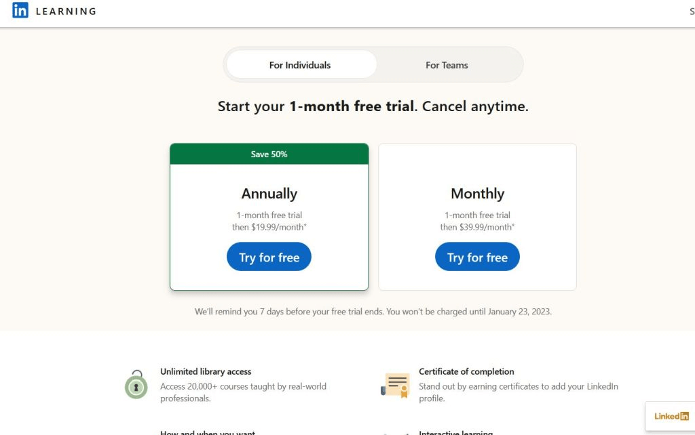Click the $39.99/month monthly price text

tap(477, 227)
